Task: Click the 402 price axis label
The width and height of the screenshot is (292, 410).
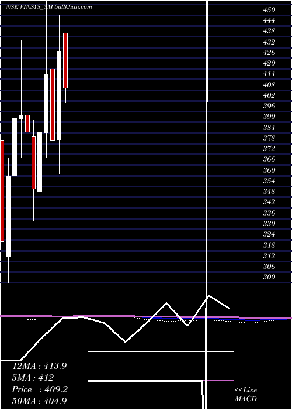Action: click(x=269, y=95)
